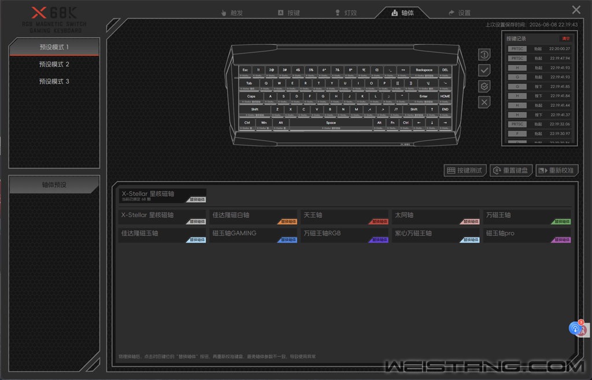Click the X icon beside the keyboard
This screenshot has width=592, height=380.
coord(484,102)
